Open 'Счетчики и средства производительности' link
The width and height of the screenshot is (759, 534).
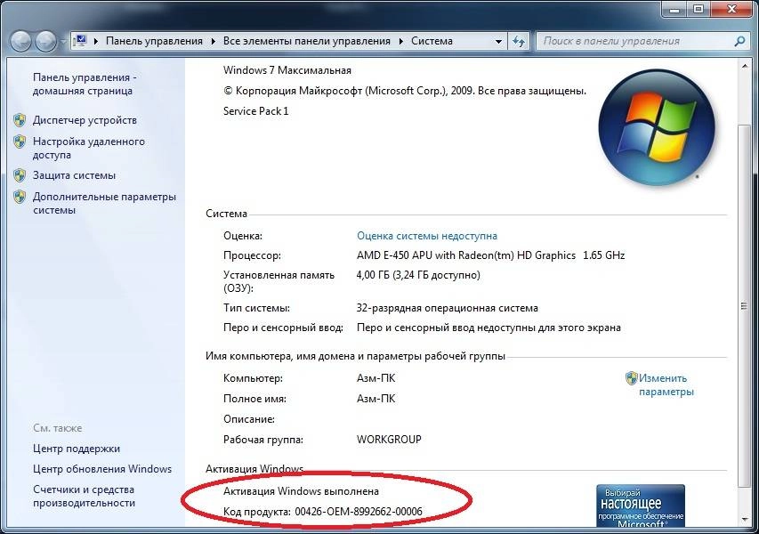[84, 497]
